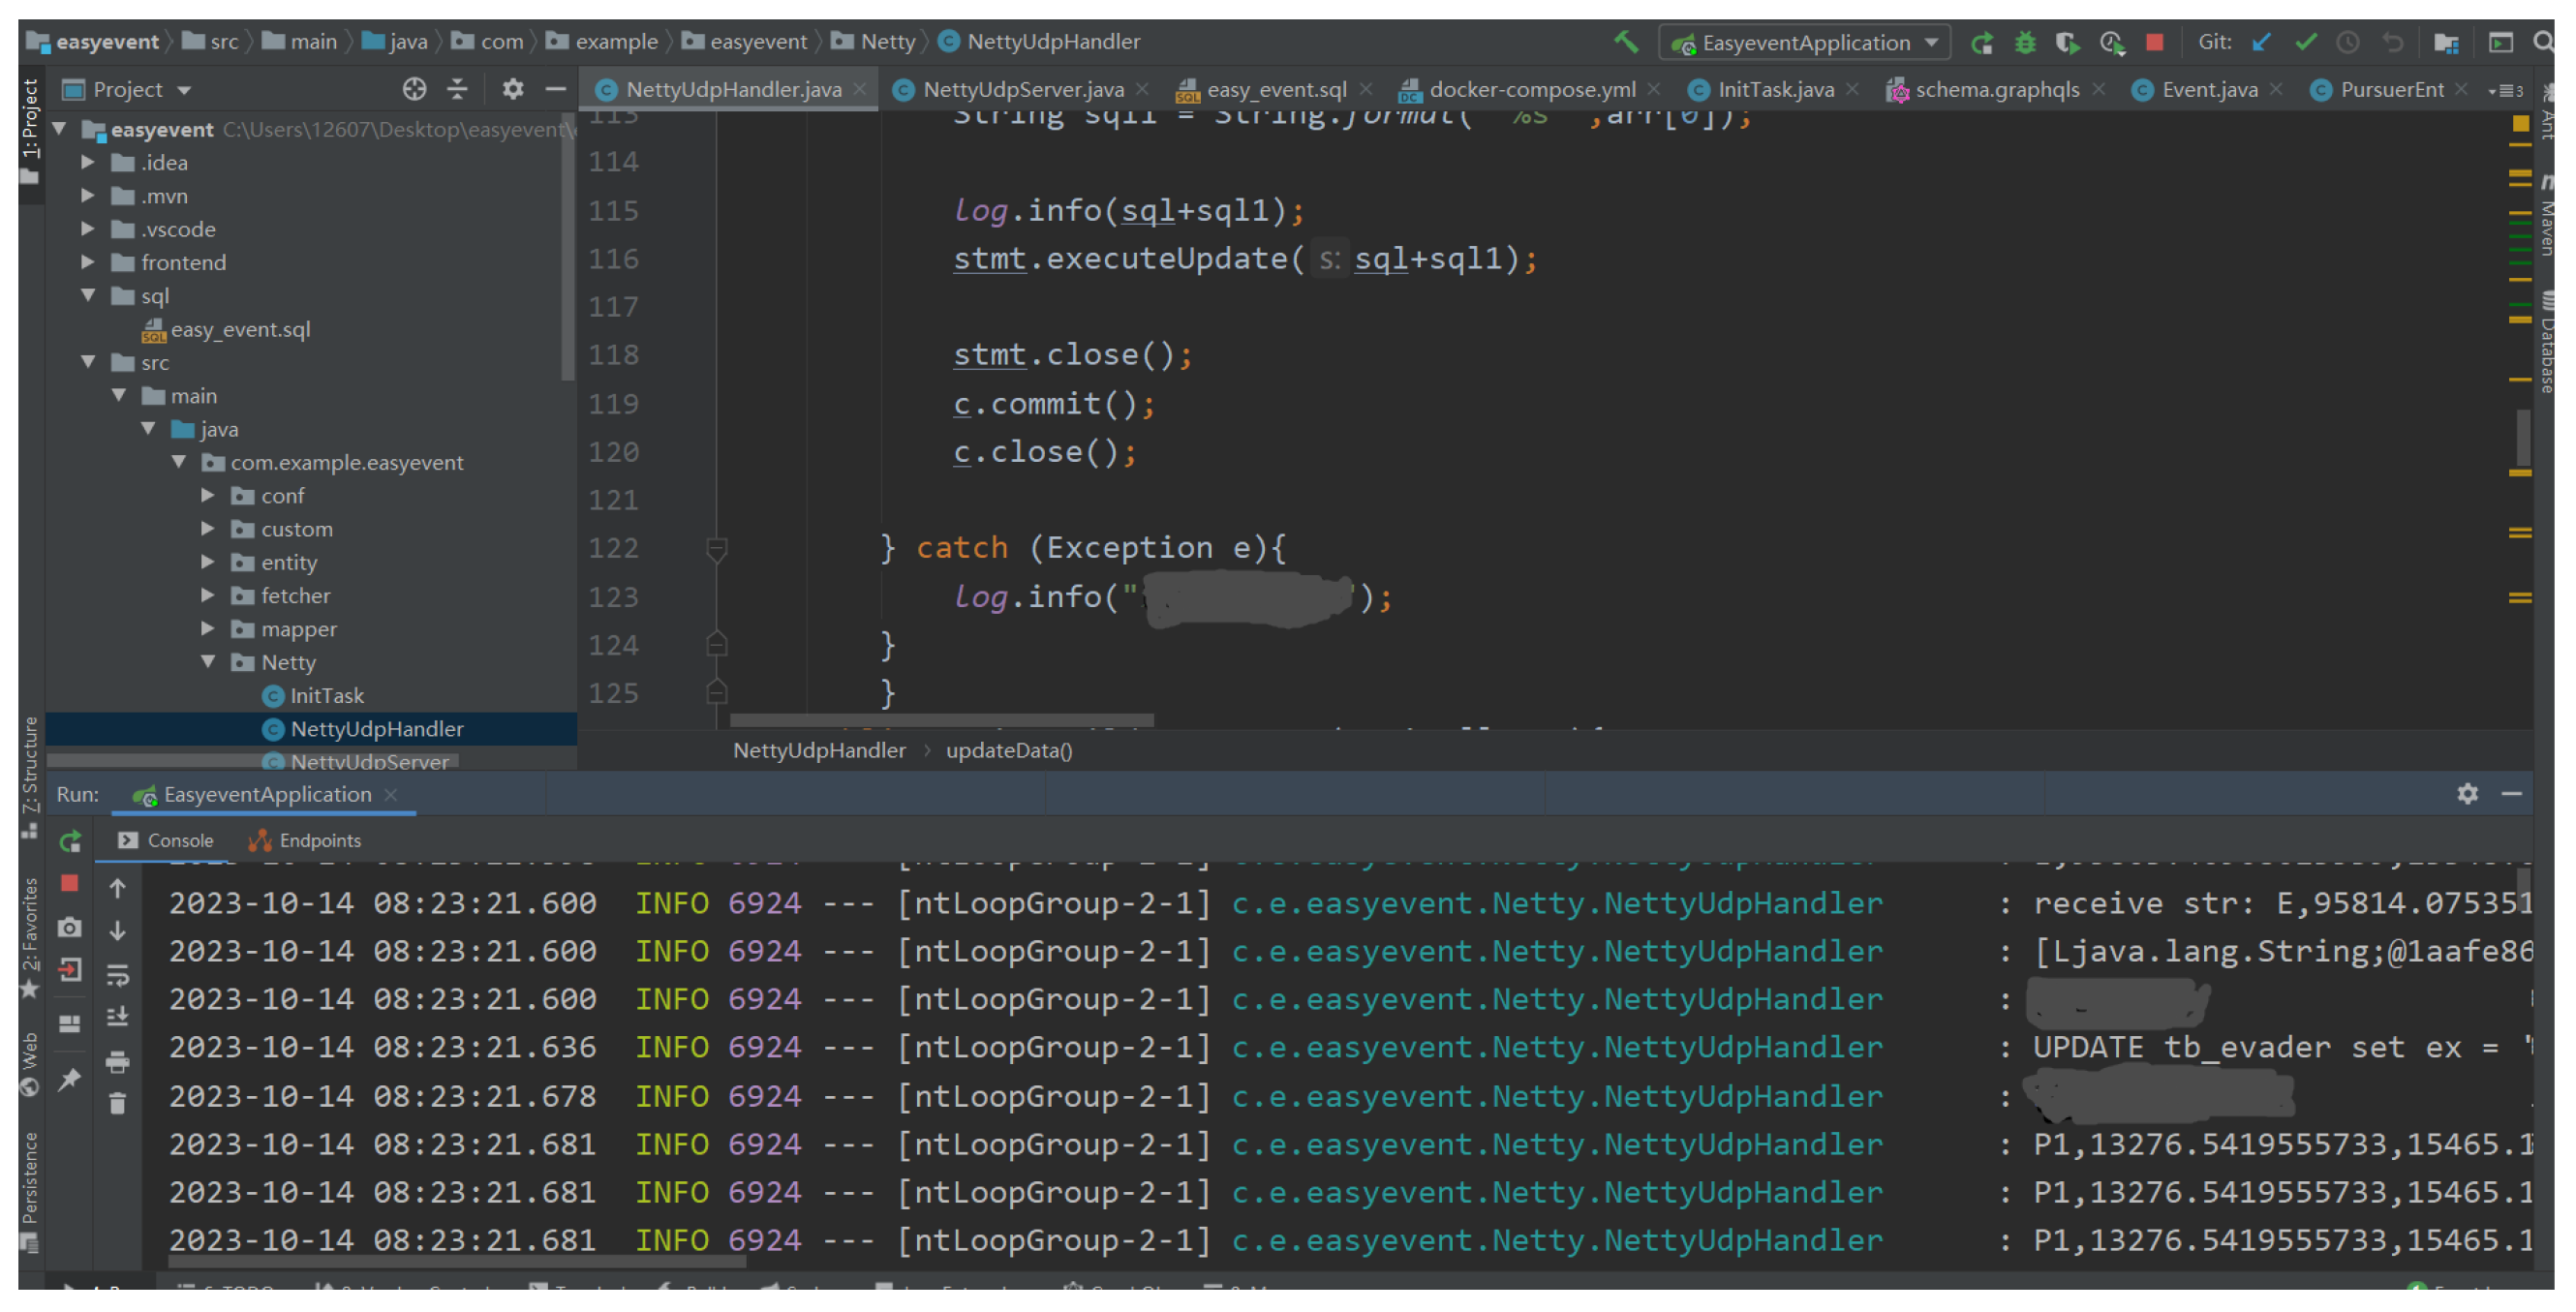Click the Git commit green checkmark

[x=2306, y=42]
